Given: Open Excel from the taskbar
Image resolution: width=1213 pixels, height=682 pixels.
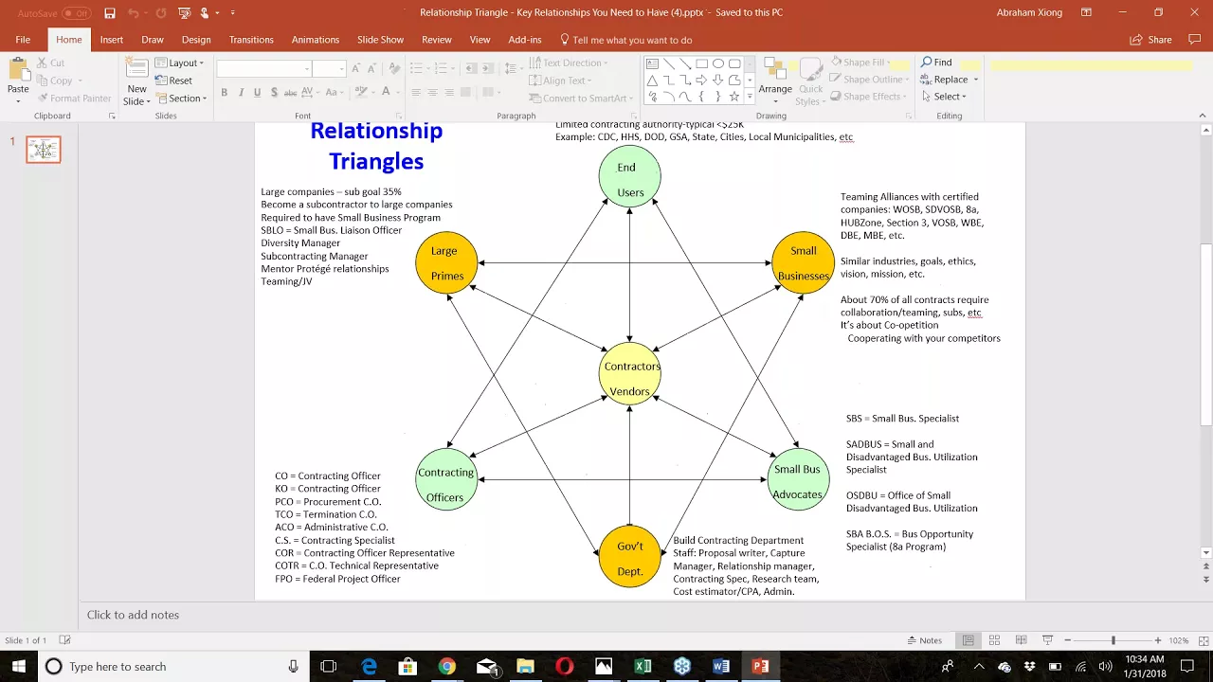Looking at the screenshot, I should (x=643, y=667).
